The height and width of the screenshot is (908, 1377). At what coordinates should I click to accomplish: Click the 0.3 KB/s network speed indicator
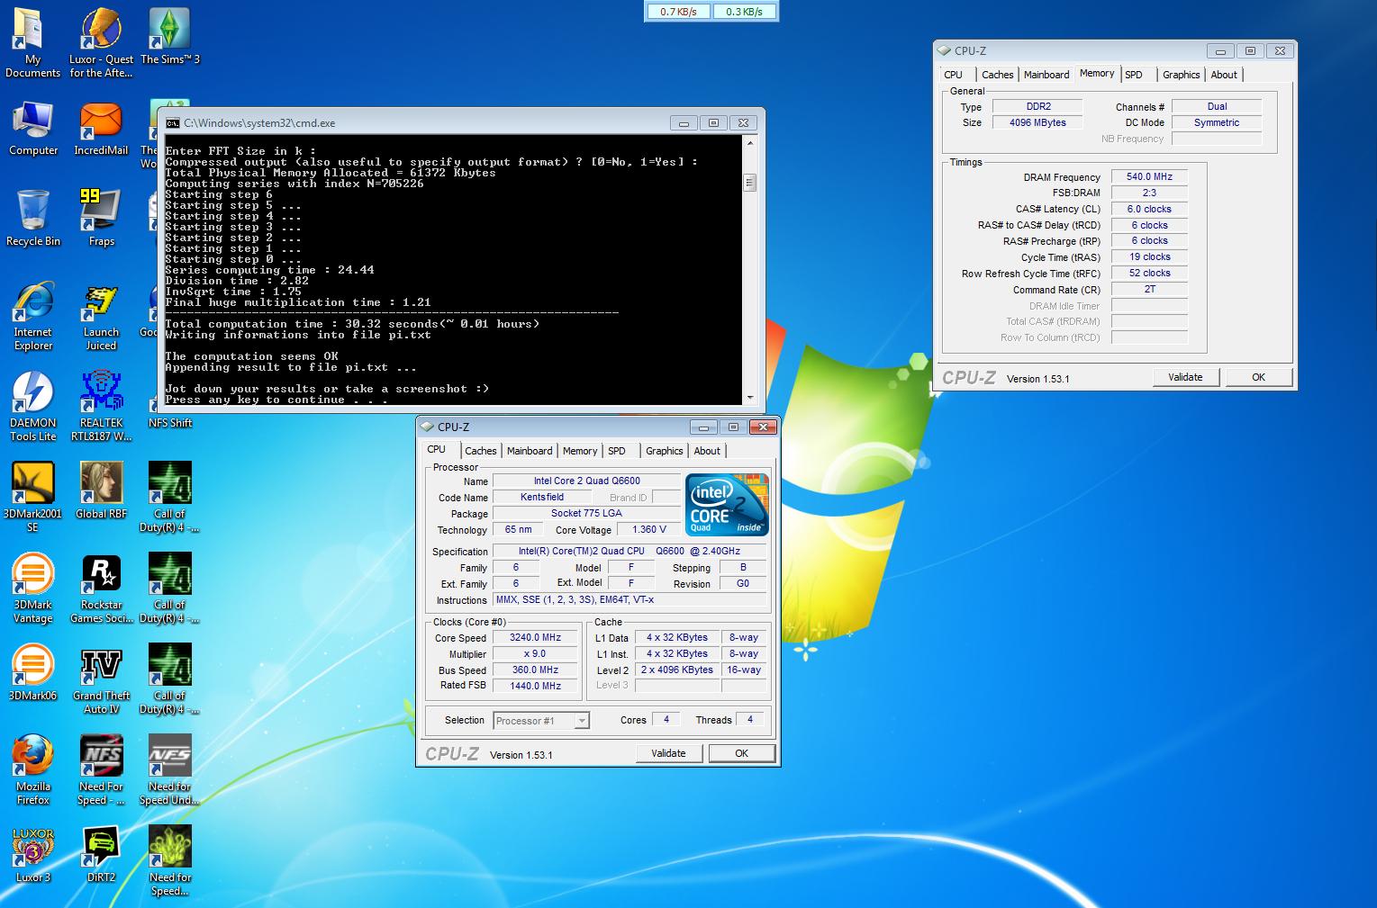point(744,12)
